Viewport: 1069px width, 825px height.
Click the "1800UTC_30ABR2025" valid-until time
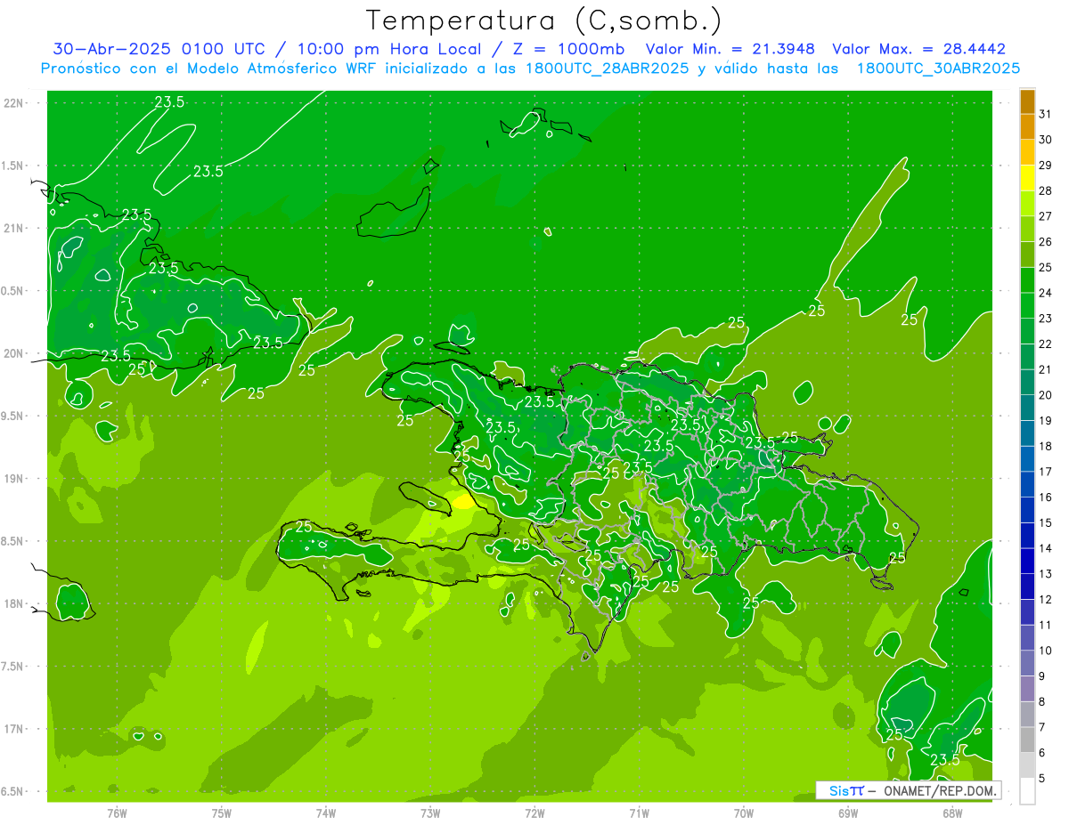938,69
